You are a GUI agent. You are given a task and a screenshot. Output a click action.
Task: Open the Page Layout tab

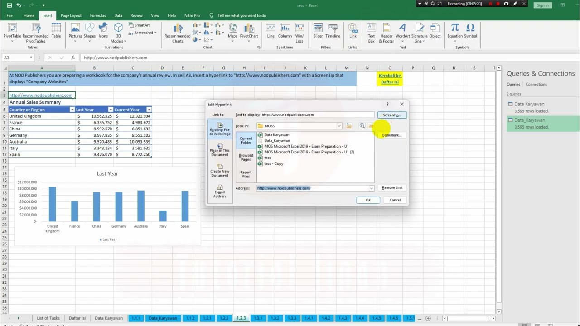[71, 15]
